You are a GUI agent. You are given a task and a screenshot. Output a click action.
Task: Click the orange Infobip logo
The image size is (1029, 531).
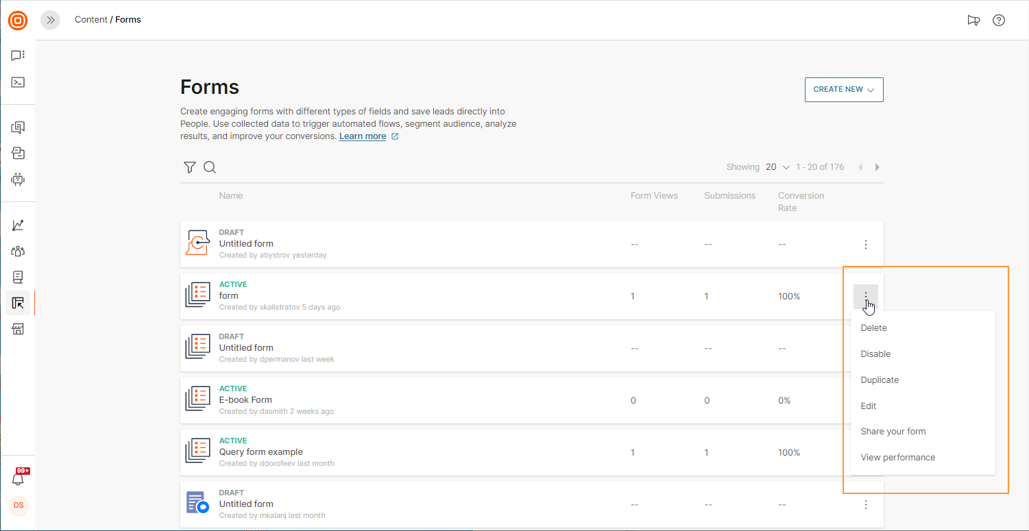click(x=18, y=20)
